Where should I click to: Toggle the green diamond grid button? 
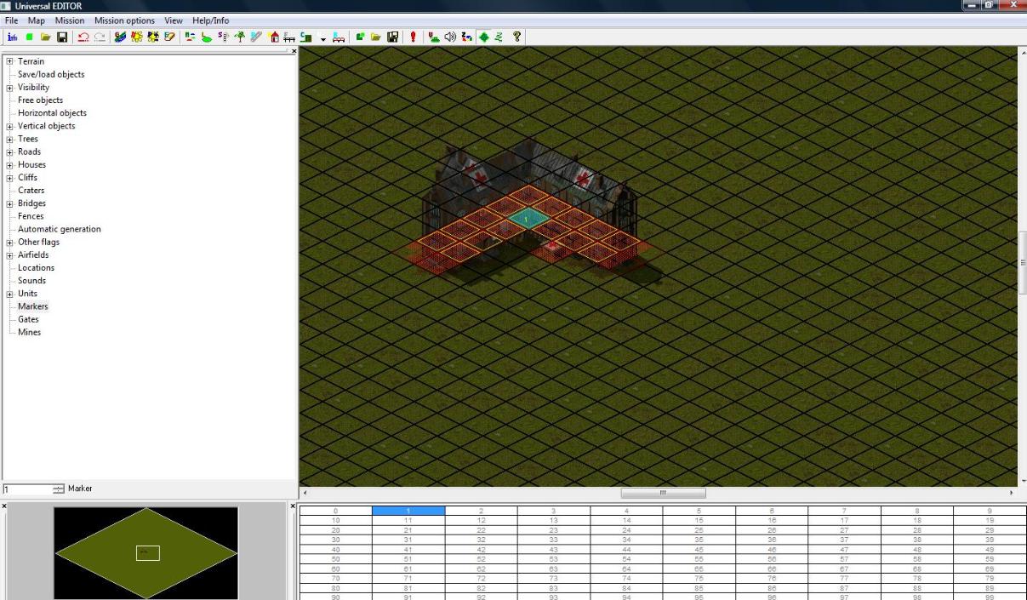tap(483, 37)
